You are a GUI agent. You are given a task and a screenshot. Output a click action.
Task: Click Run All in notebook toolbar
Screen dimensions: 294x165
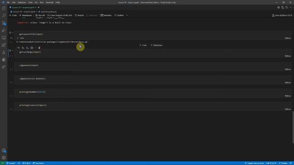tap(40, 15)
